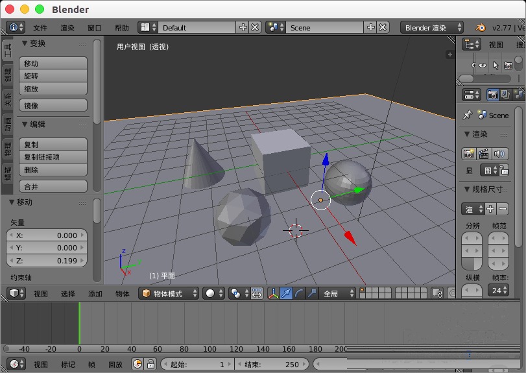Click the 旋转 button
Image resolution: width=526 pixels, height=373 pixels.
point(53,76)
